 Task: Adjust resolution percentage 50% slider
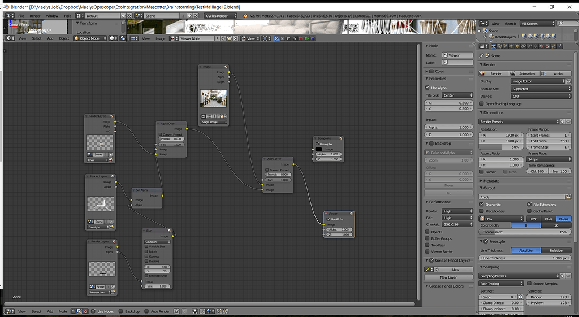pos(501,147)
